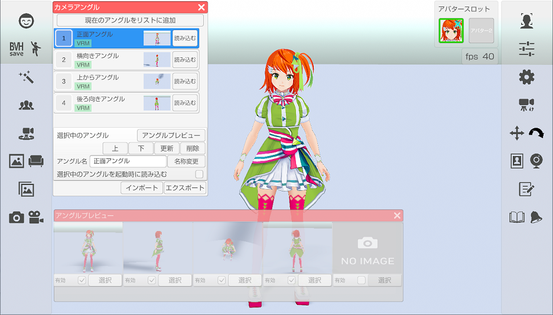553x315 pixels.
Task: Click the 正面アングル list thumbnail
Action: point(157,38)
